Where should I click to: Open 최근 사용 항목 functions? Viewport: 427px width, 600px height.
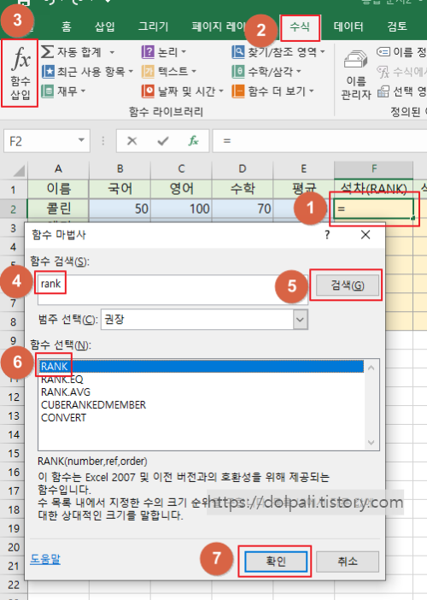88,72
